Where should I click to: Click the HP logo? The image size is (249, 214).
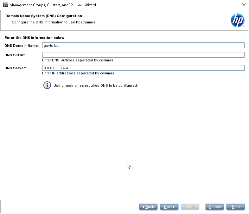coord(237,20)
